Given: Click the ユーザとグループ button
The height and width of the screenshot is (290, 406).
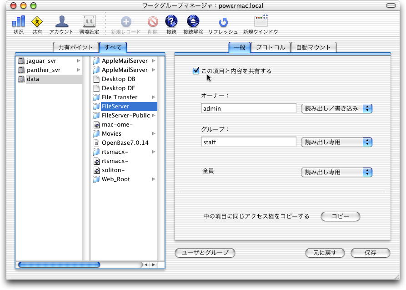Looking at the screenshot, I should tap(205, 253).
